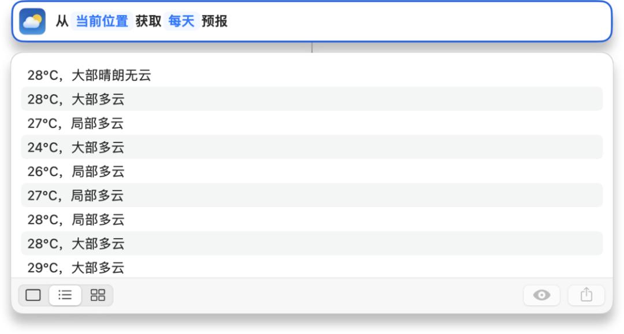The image size is (624, 334).
Task: Open the 每天 forecast type selector
Action: [181, 21]
